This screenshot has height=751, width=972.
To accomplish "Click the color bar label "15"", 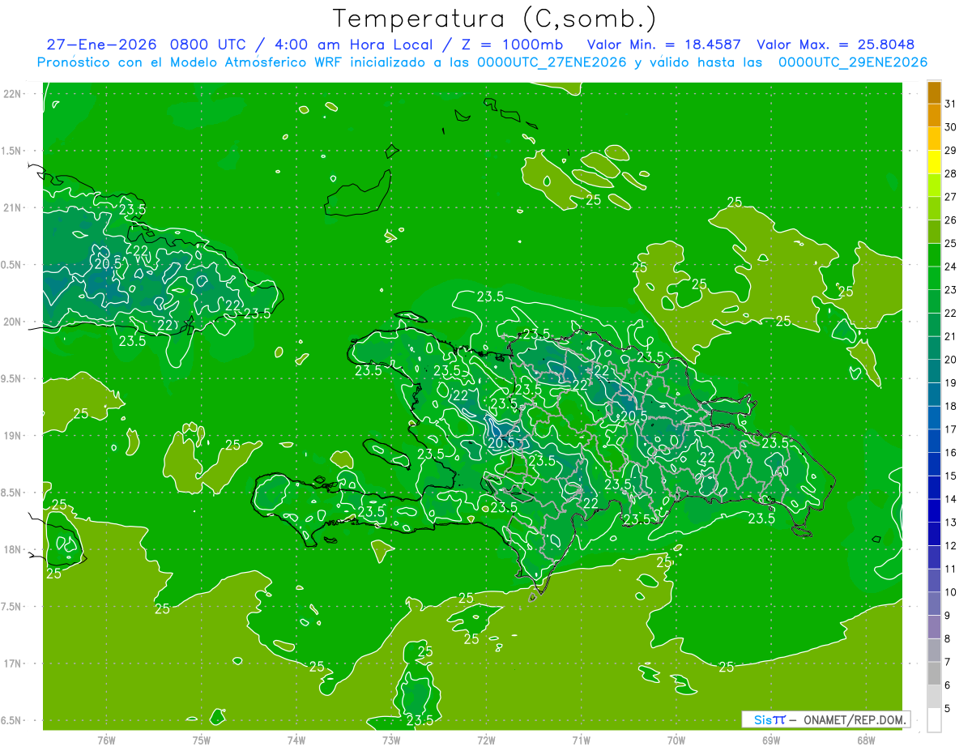I will [951, 476].
